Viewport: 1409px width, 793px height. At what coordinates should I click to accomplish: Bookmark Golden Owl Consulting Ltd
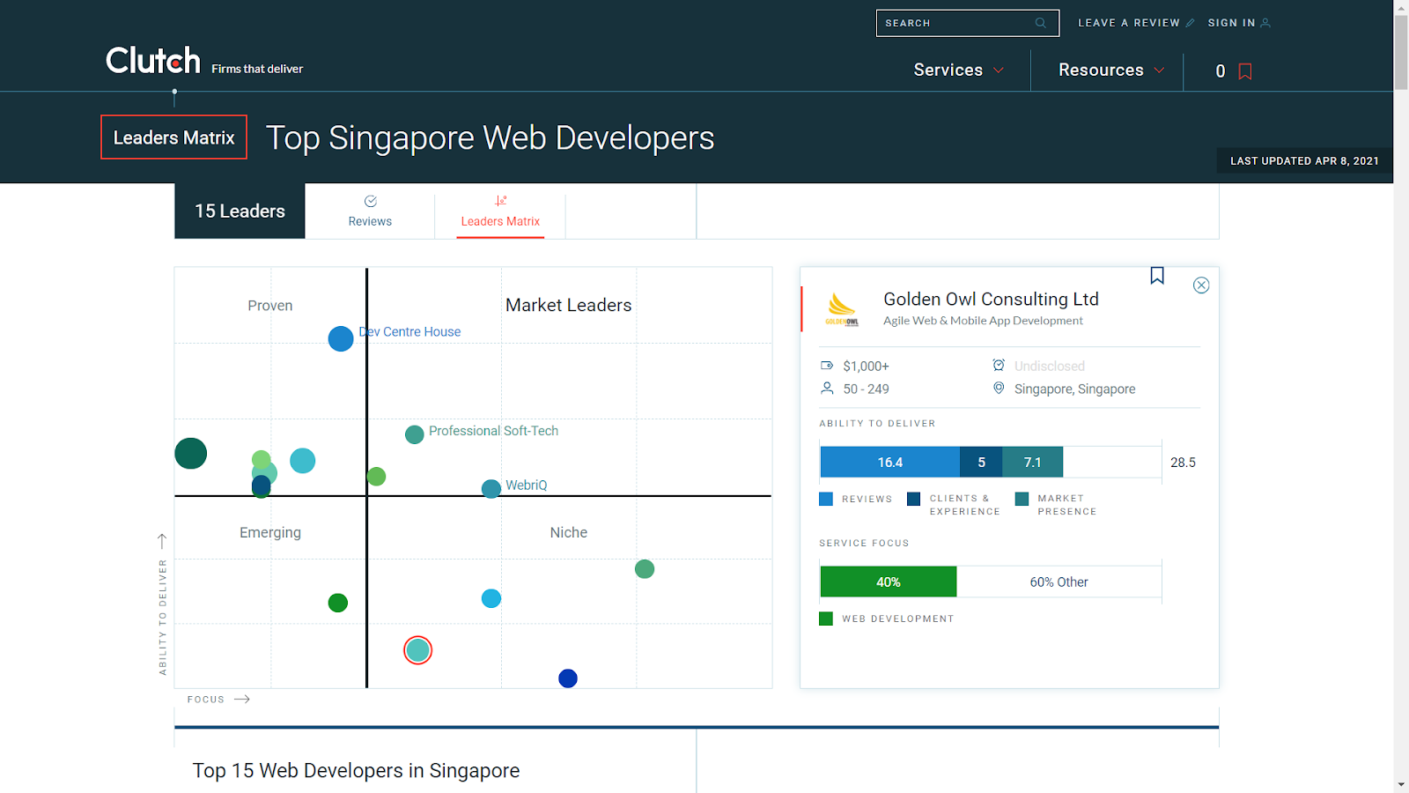click(1157, 276)
